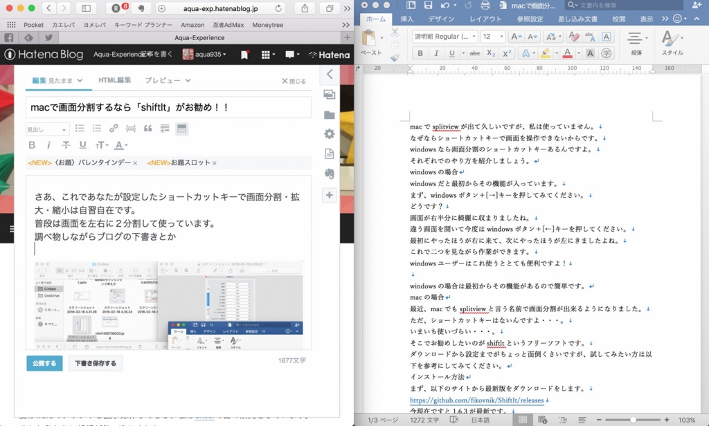Image resolution: width=709 pixels, height=426 pixels.
Task: Open the Word font name dropdown
Action: point(474,37)
